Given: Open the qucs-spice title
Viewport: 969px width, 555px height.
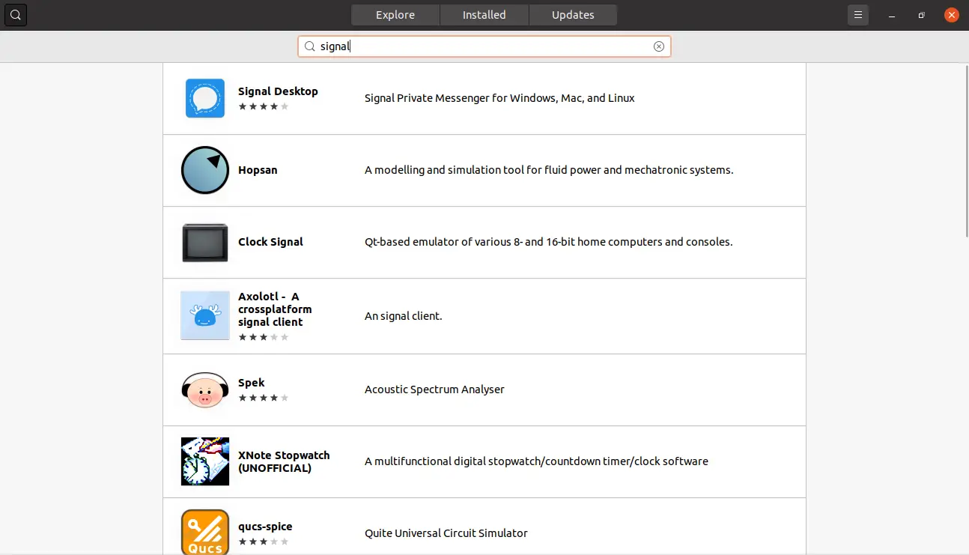Looking at the screenshot, I should click(x=265, y=527).
